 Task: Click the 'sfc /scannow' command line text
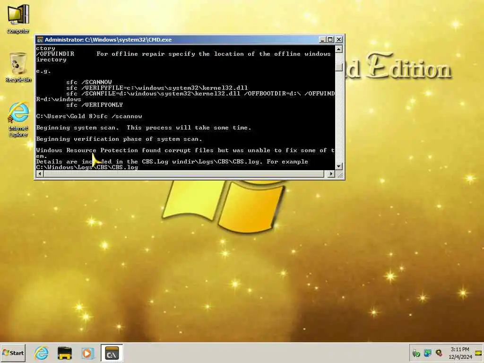[x=119, y=116]
